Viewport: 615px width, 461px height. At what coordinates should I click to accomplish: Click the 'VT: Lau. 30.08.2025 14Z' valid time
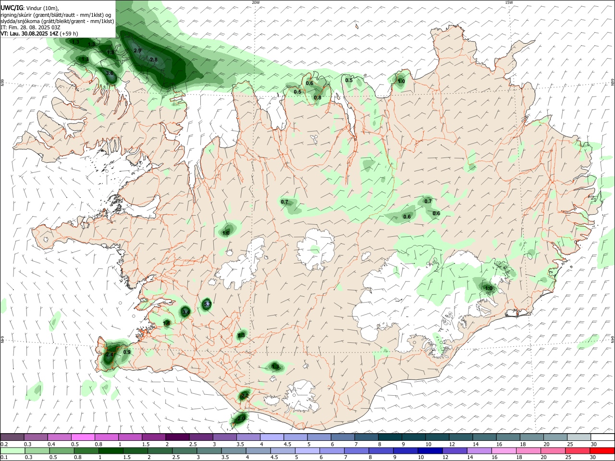[30, 34]
